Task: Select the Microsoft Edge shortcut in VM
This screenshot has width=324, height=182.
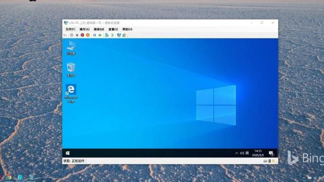Action: 71,93
